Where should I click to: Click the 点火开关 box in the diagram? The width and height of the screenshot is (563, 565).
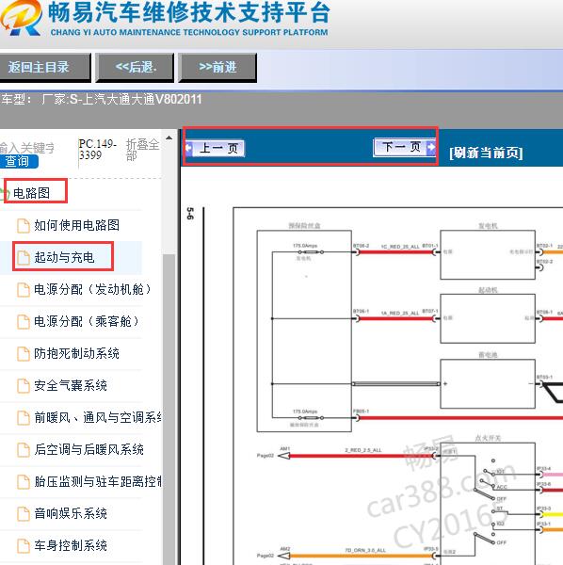click(488, 505)
